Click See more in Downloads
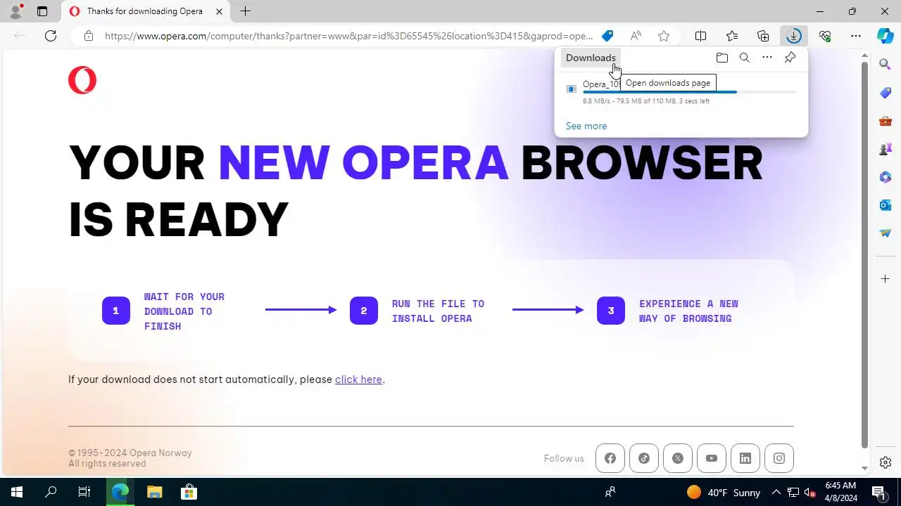 pos(586,126)
